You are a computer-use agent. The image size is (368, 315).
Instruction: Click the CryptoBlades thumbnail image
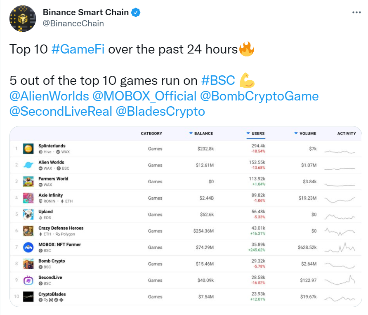28,296
